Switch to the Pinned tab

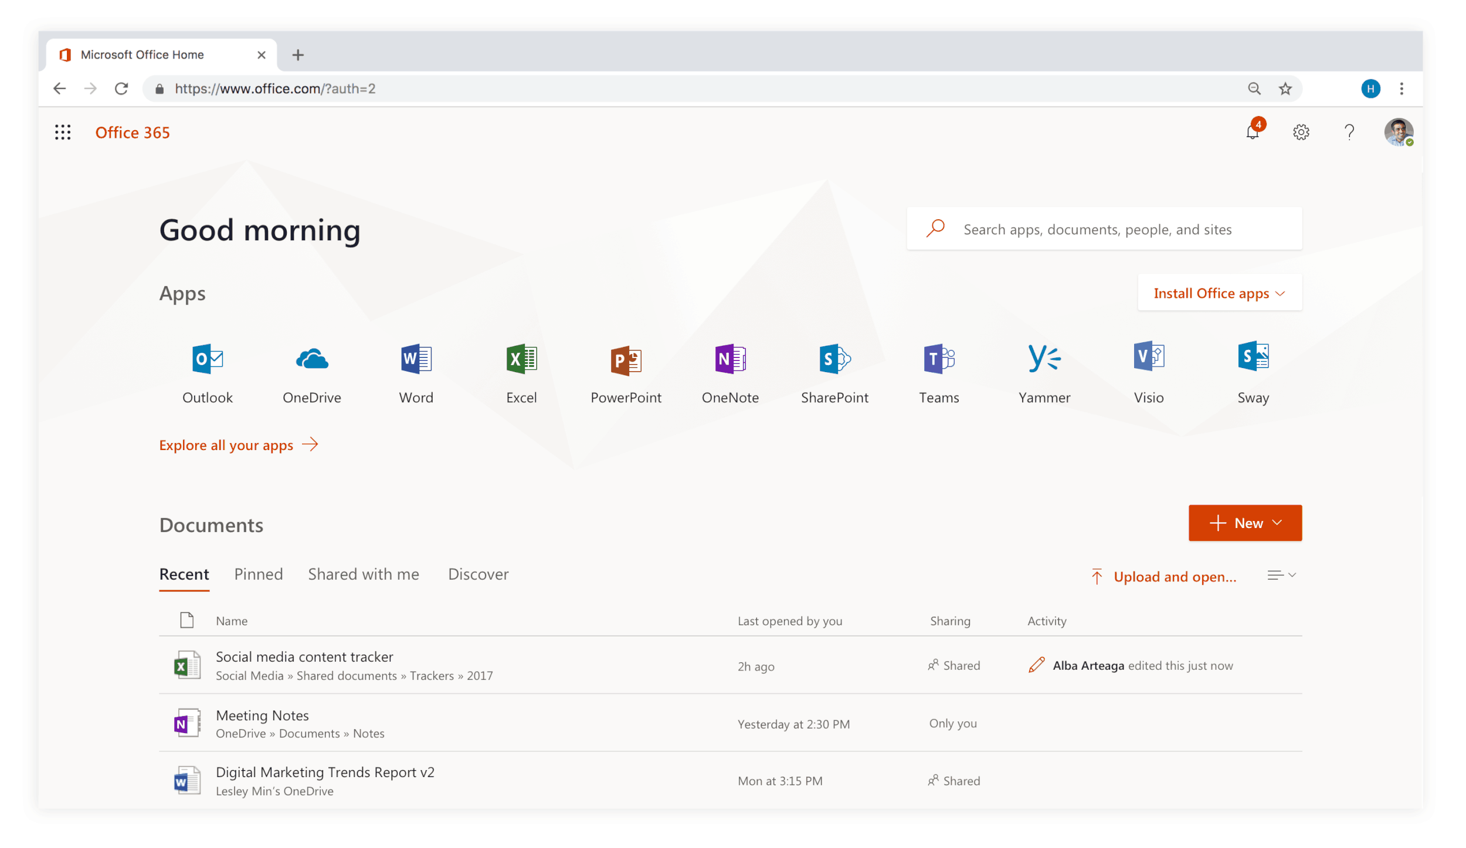click(259, 574)
